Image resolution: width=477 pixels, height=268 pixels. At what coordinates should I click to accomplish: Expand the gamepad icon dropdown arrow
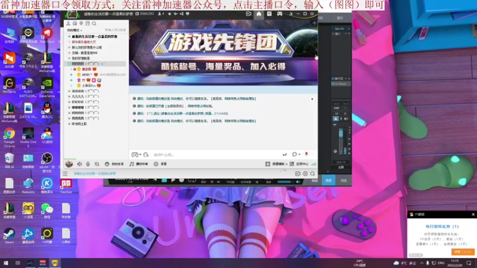(140, 155)
